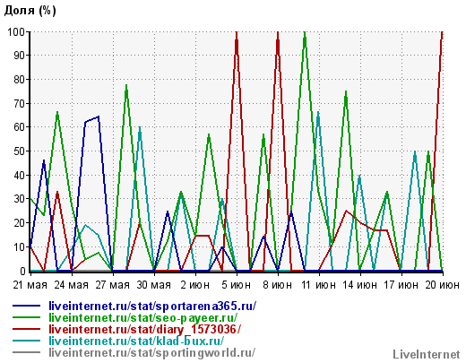Open the sportingworld.ru stat link

coord(152,352)
